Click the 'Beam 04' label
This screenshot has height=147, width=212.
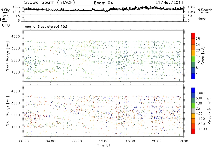103,3
